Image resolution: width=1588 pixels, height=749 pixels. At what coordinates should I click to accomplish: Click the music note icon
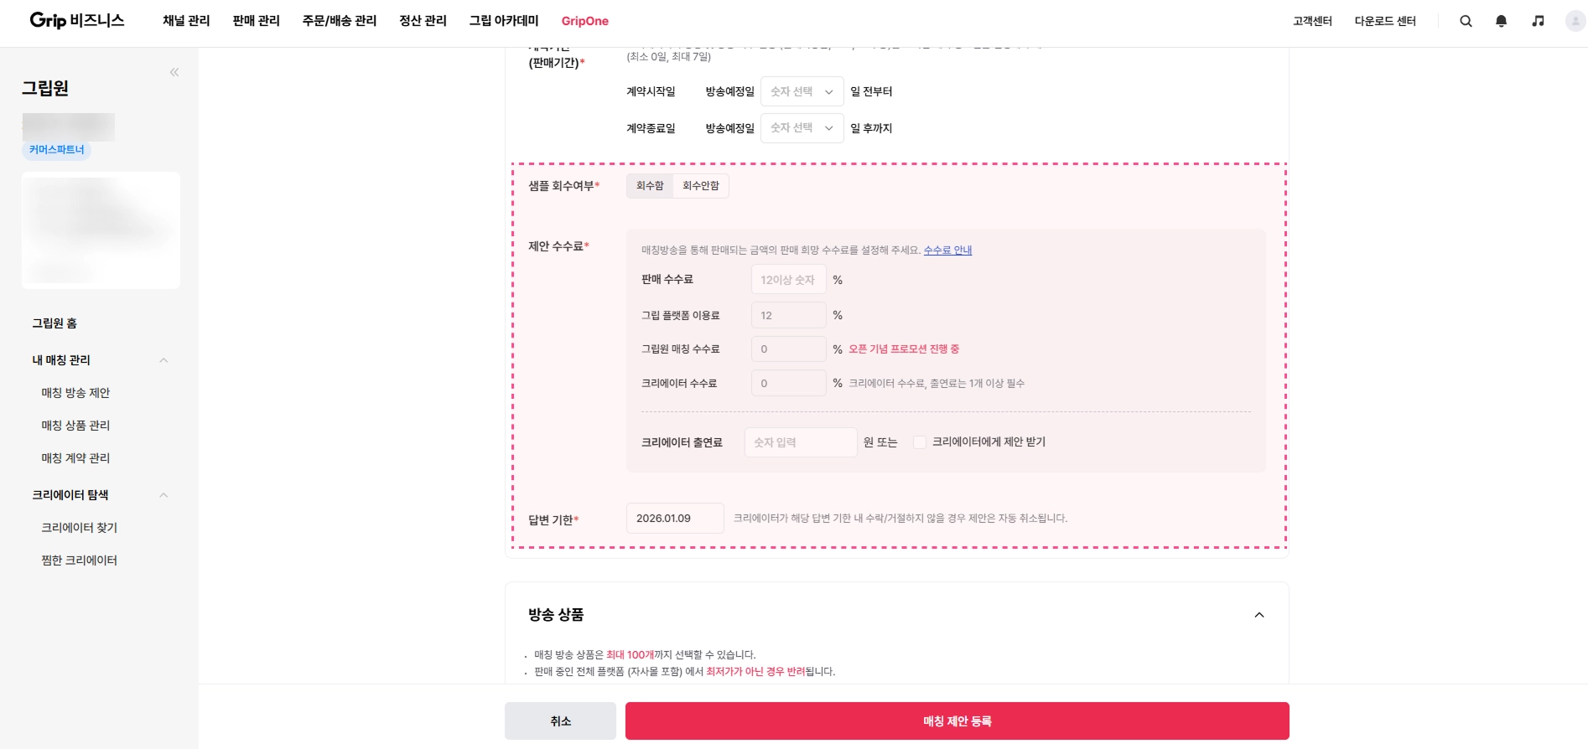pyautogui.click(x=1538, y=21)
